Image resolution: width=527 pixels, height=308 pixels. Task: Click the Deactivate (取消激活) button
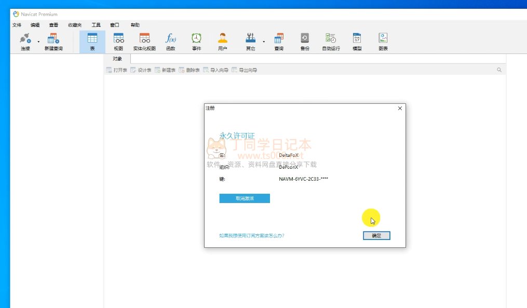[245, 198]
